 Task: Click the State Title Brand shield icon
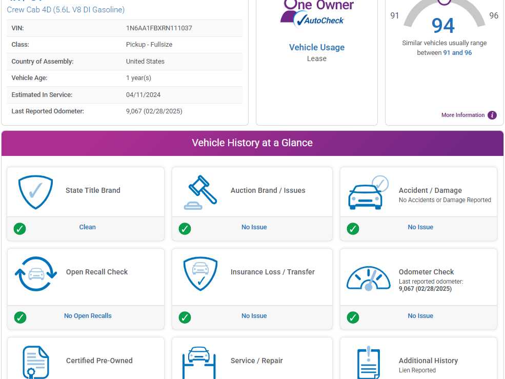coord(35,192)
